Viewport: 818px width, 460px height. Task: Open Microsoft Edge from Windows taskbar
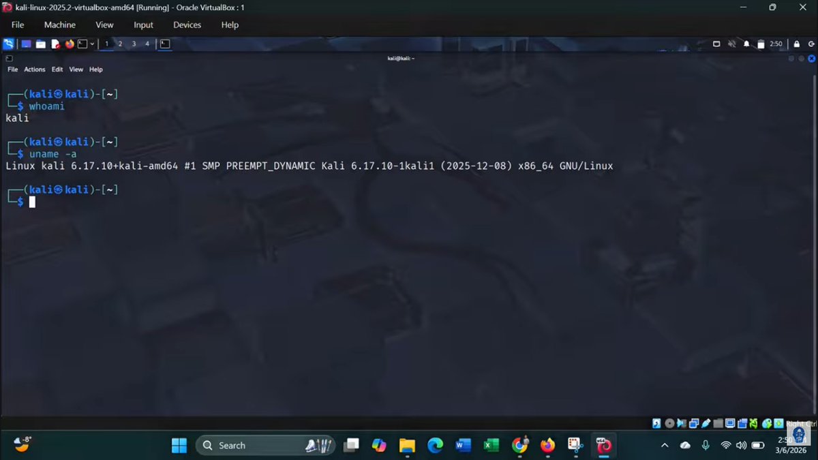coord(435,445)
